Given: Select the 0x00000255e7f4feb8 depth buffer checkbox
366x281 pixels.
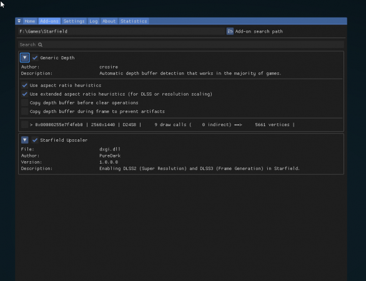Looking at the screenshot, I should pyautogui.click(x=25, y=125).
